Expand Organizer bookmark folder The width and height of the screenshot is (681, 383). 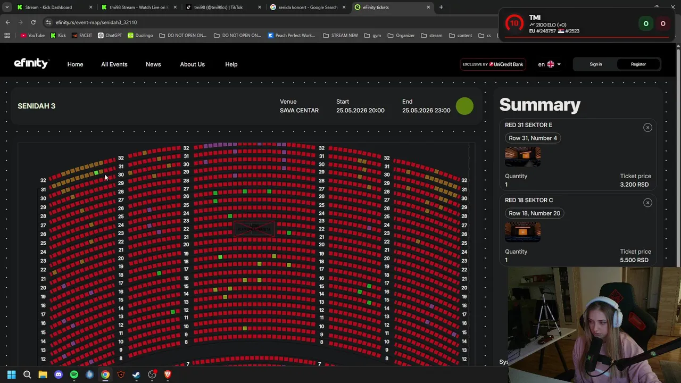[401, 36]
